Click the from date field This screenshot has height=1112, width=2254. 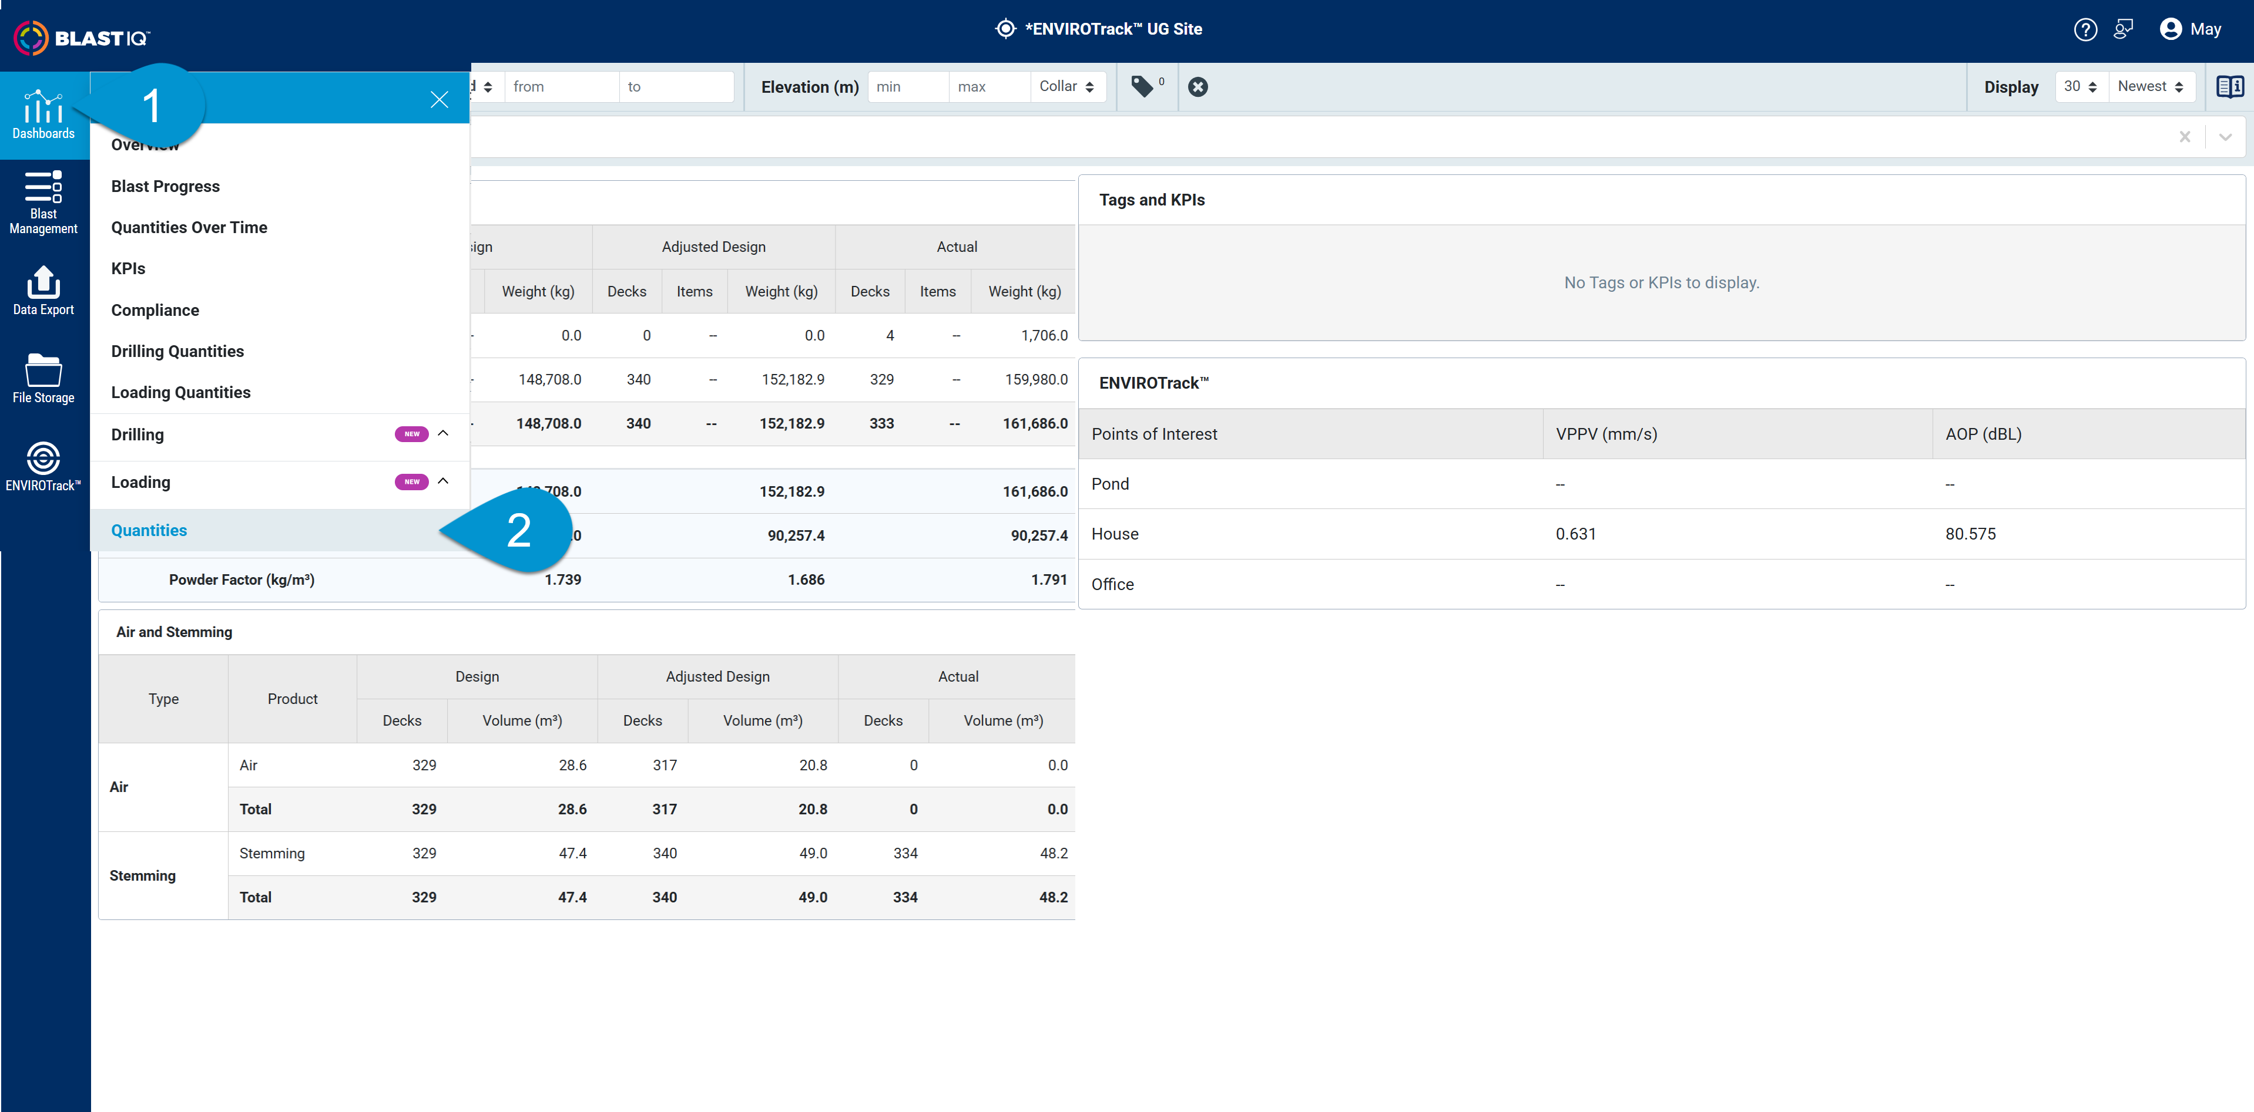pos(562,86)
